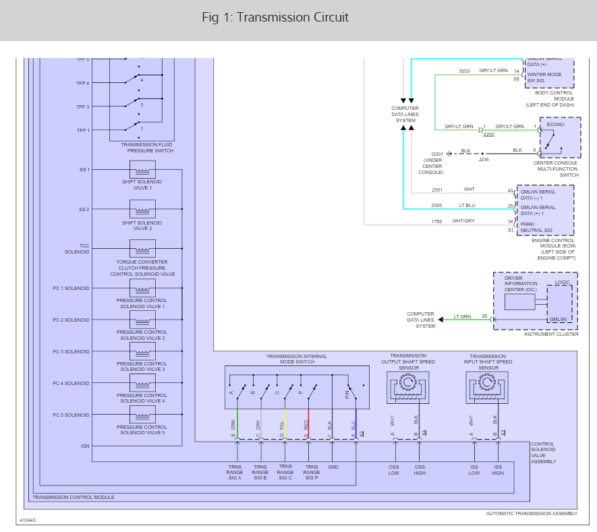Select the torque converter clutch solenoid symbol
The height and width of the screenshot is (532, 597).
(x=142, y=249)
